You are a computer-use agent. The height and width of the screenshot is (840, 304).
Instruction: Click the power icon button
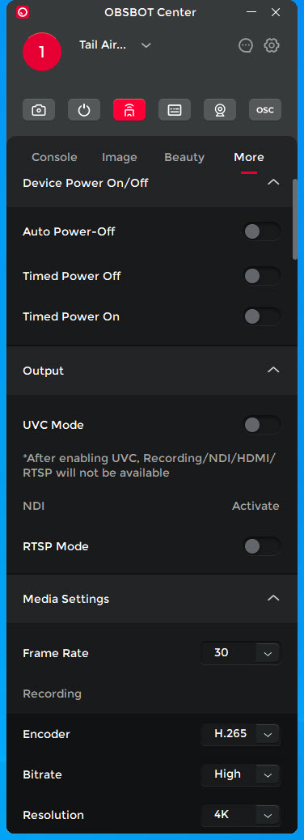84,110
